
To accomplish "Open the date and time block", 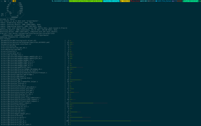I will (190, 1).
